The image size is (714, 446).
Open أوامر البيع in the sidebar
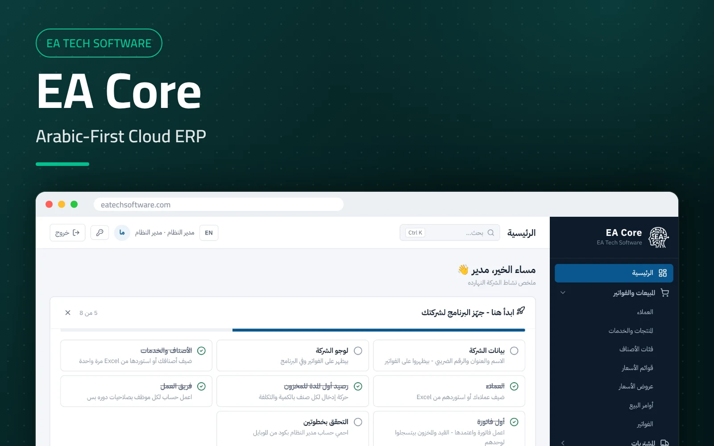click(641, 405)
